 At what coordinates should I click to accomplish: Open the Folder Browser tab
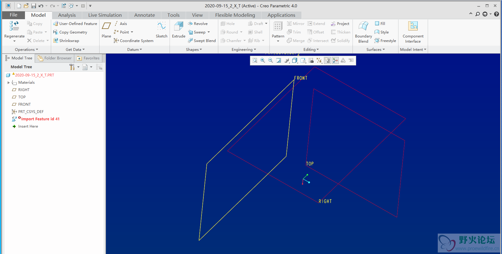coord(55,58)
